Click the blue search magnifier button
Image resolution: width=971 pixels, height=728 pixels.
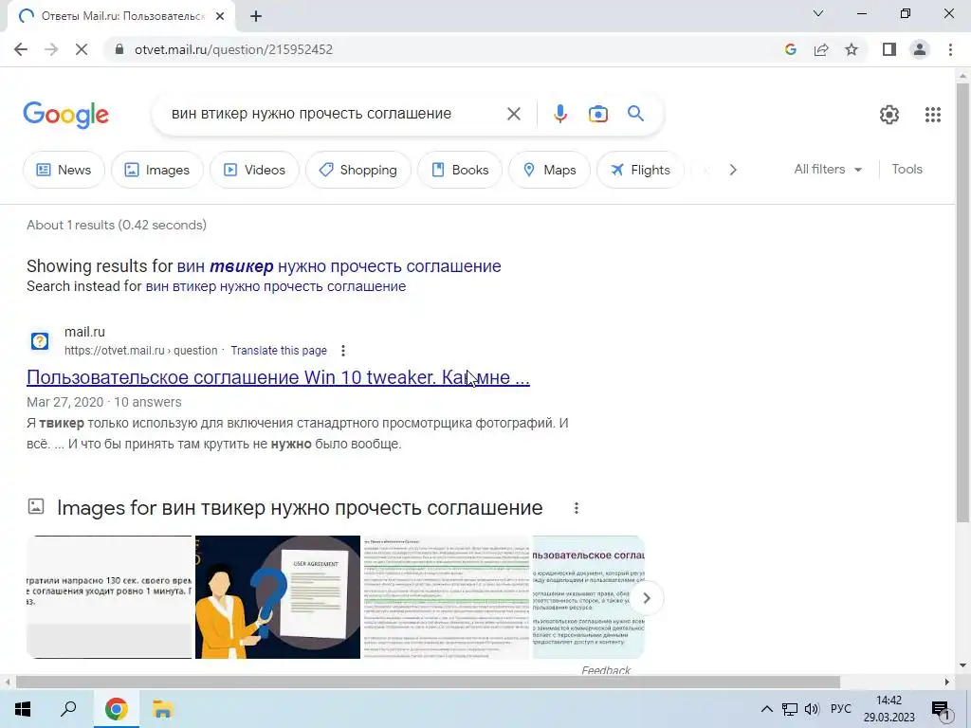point(635,114)
